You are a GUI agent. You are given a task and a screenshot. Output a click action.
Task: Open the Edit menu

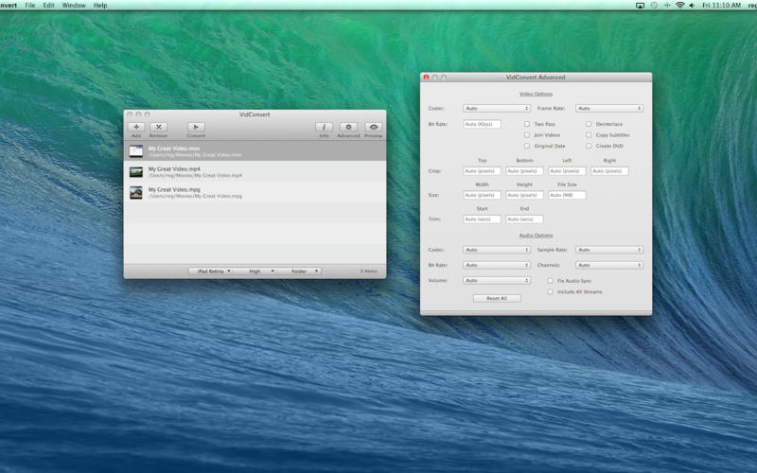click(48, 6)
